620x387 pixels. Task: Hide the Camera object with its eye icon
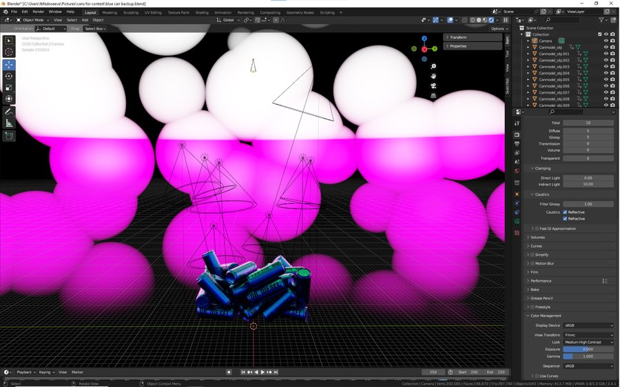606,41
